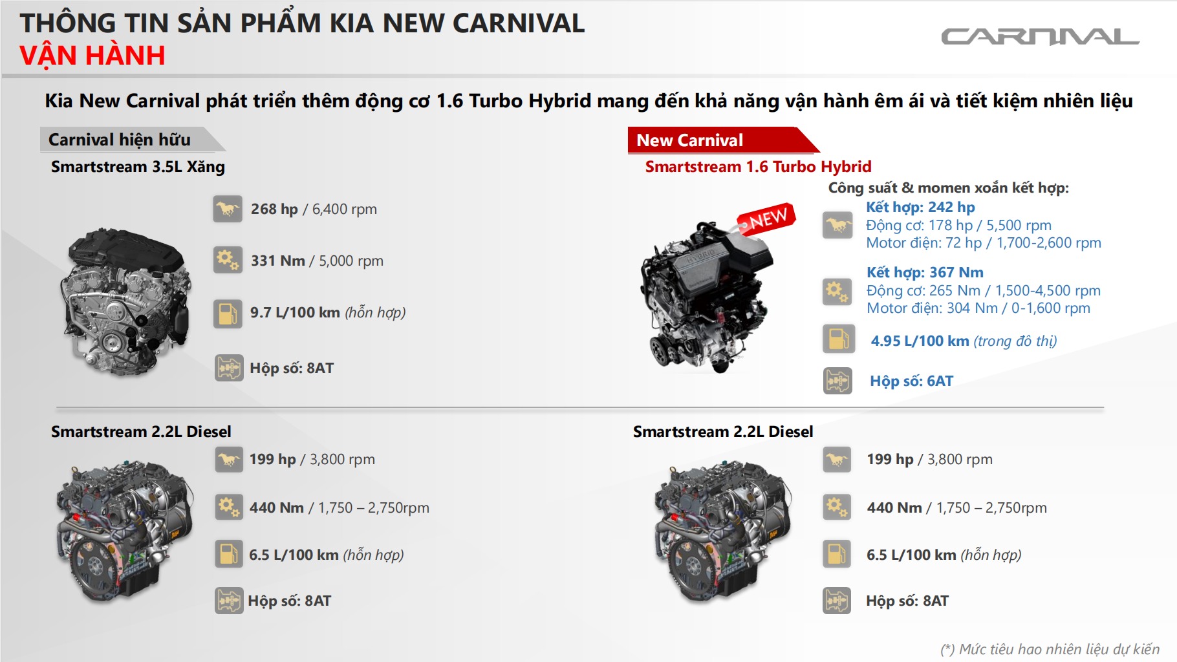Click the fuel pump icon in the left 2.2L Diesel section
Viewport: 1177px width, 662px height.
229,554
